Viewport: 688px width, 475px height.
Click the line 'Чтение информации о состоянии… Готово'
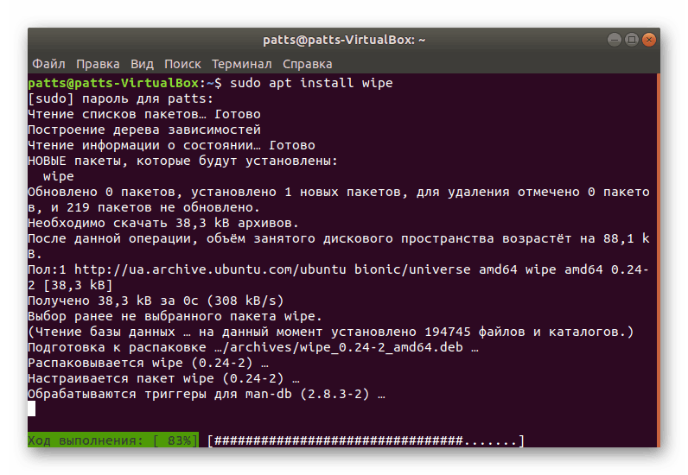coord(171,145)
